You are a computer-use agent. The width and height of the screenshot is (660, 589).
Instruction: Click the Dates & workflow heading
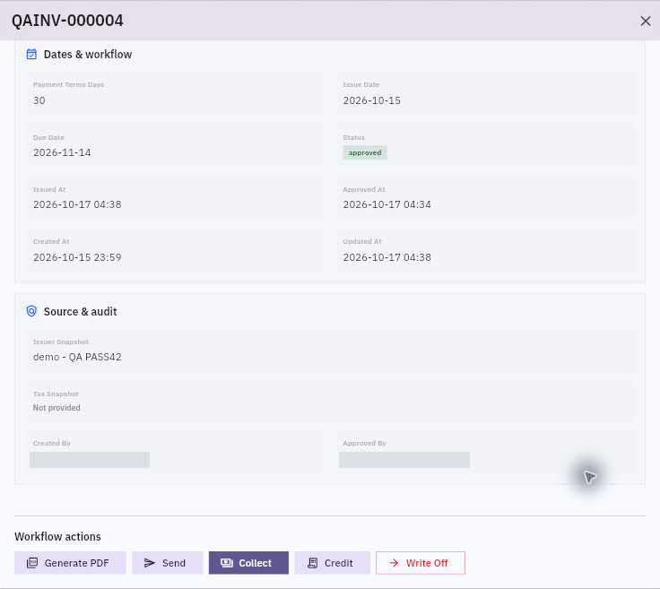[88, 55]
